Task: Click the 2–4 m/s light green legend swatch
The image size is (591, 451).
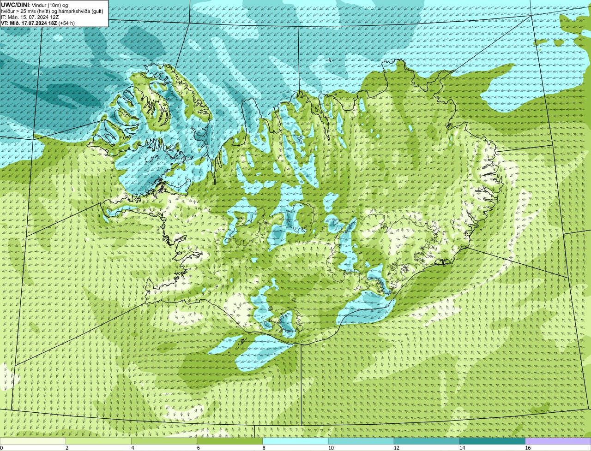Action: click(x=98, y=441)
